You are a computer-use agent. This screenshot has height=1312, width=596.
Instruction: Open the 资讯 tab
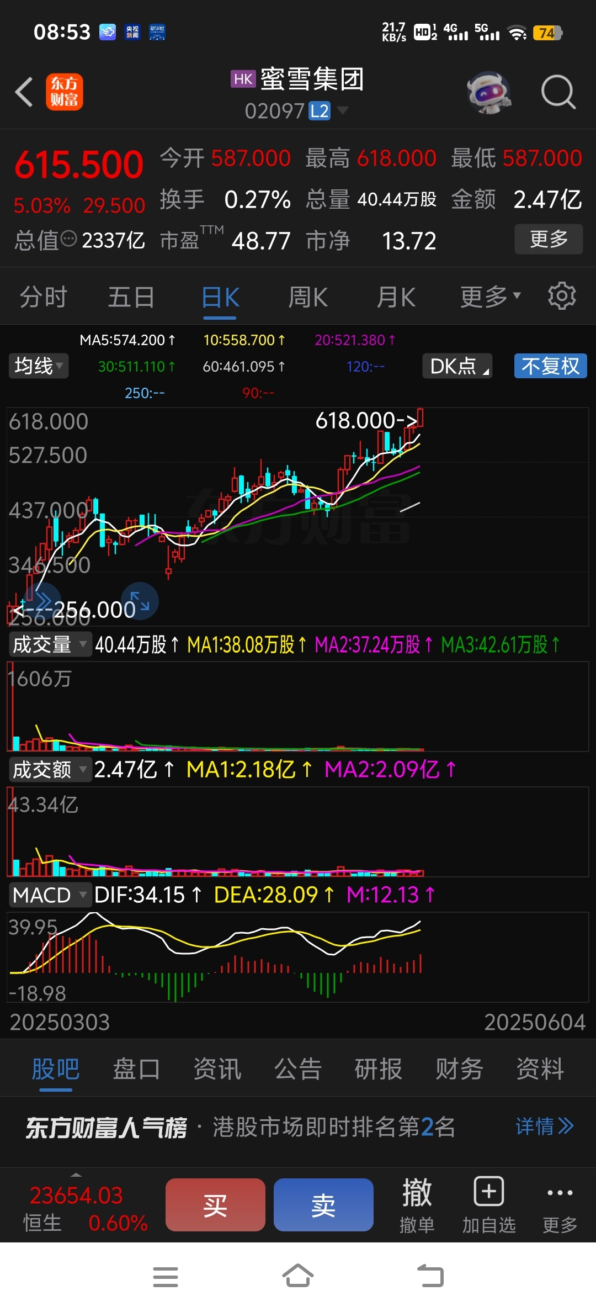217,1069
